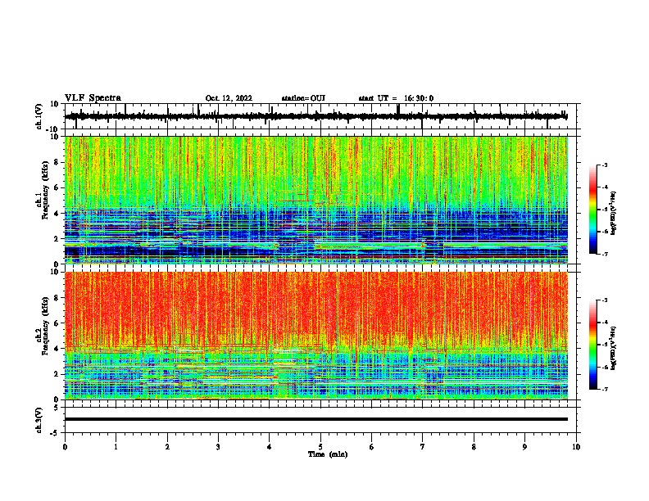Screen dimensions: 649x501
Task: Click the ch.1 spectrogram color scale bar
Action: click(x=593, y=210)
